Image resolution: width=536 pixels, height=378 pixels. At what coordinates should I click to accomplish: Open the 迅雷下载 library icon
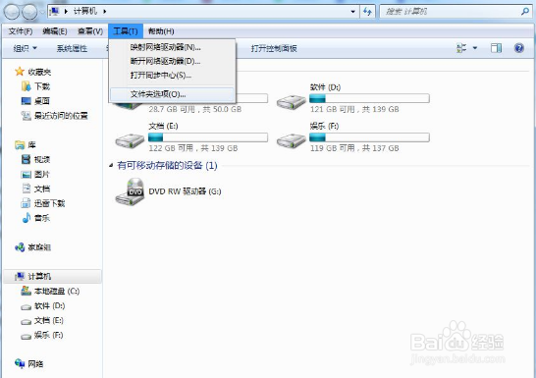click(26, 203)
